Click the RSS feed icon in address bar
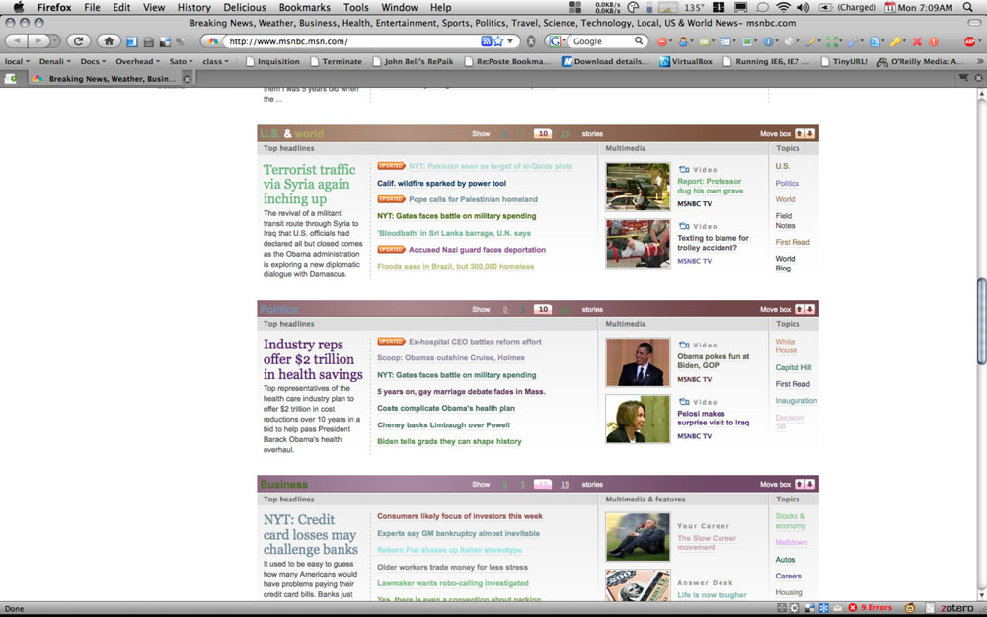Viewport: 987px width, 617px height. [x=486, y=40]
